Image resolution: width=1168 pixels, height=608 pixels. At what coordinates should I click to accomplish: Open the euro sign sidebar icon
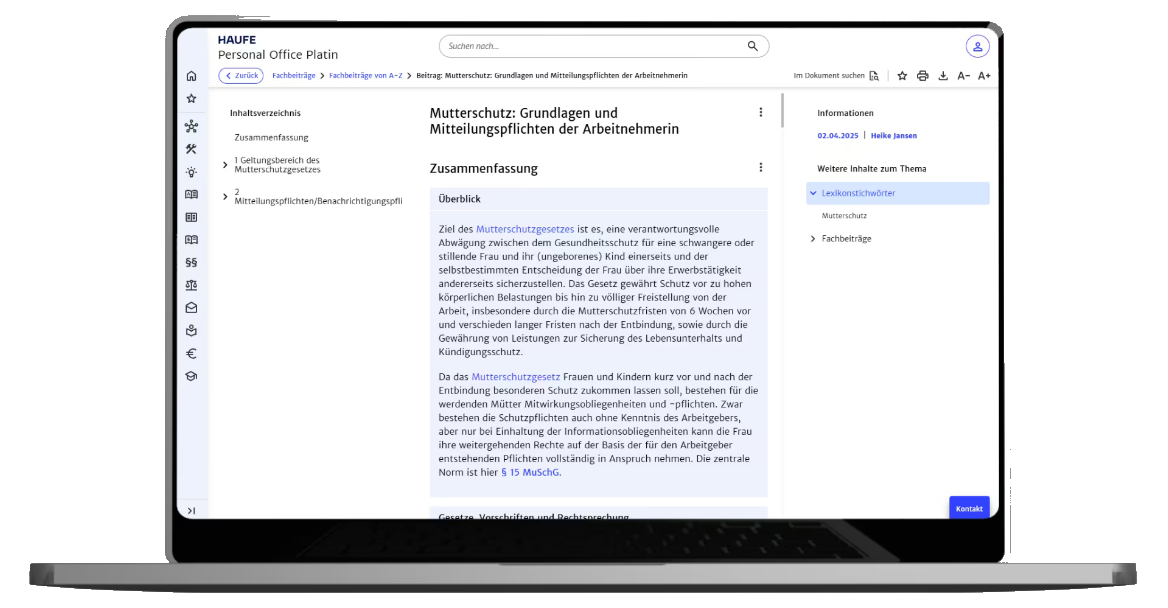pos(191,354)
